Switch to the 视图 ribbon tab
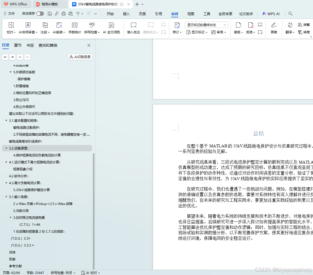 (x=191, y=14)
